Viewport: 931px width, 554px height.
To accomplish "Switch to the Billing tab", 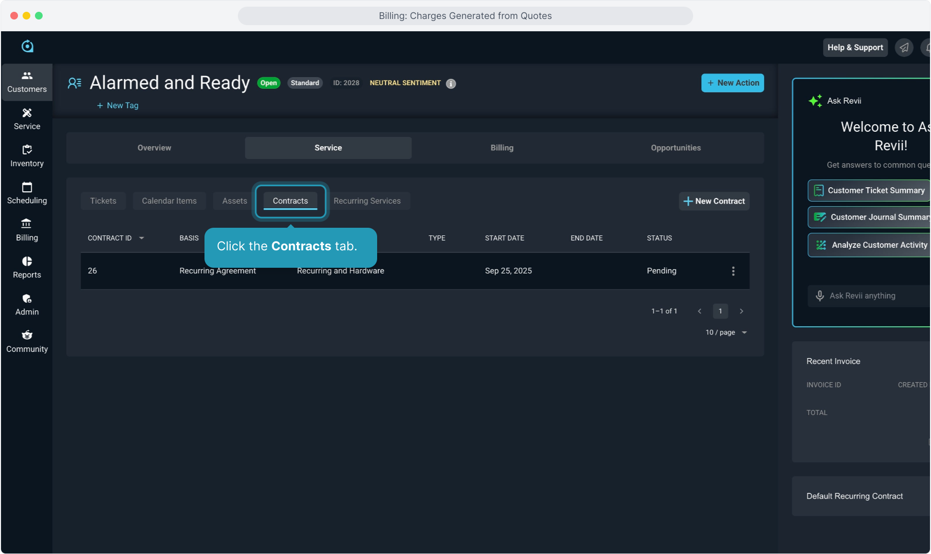I will (501, 148).
